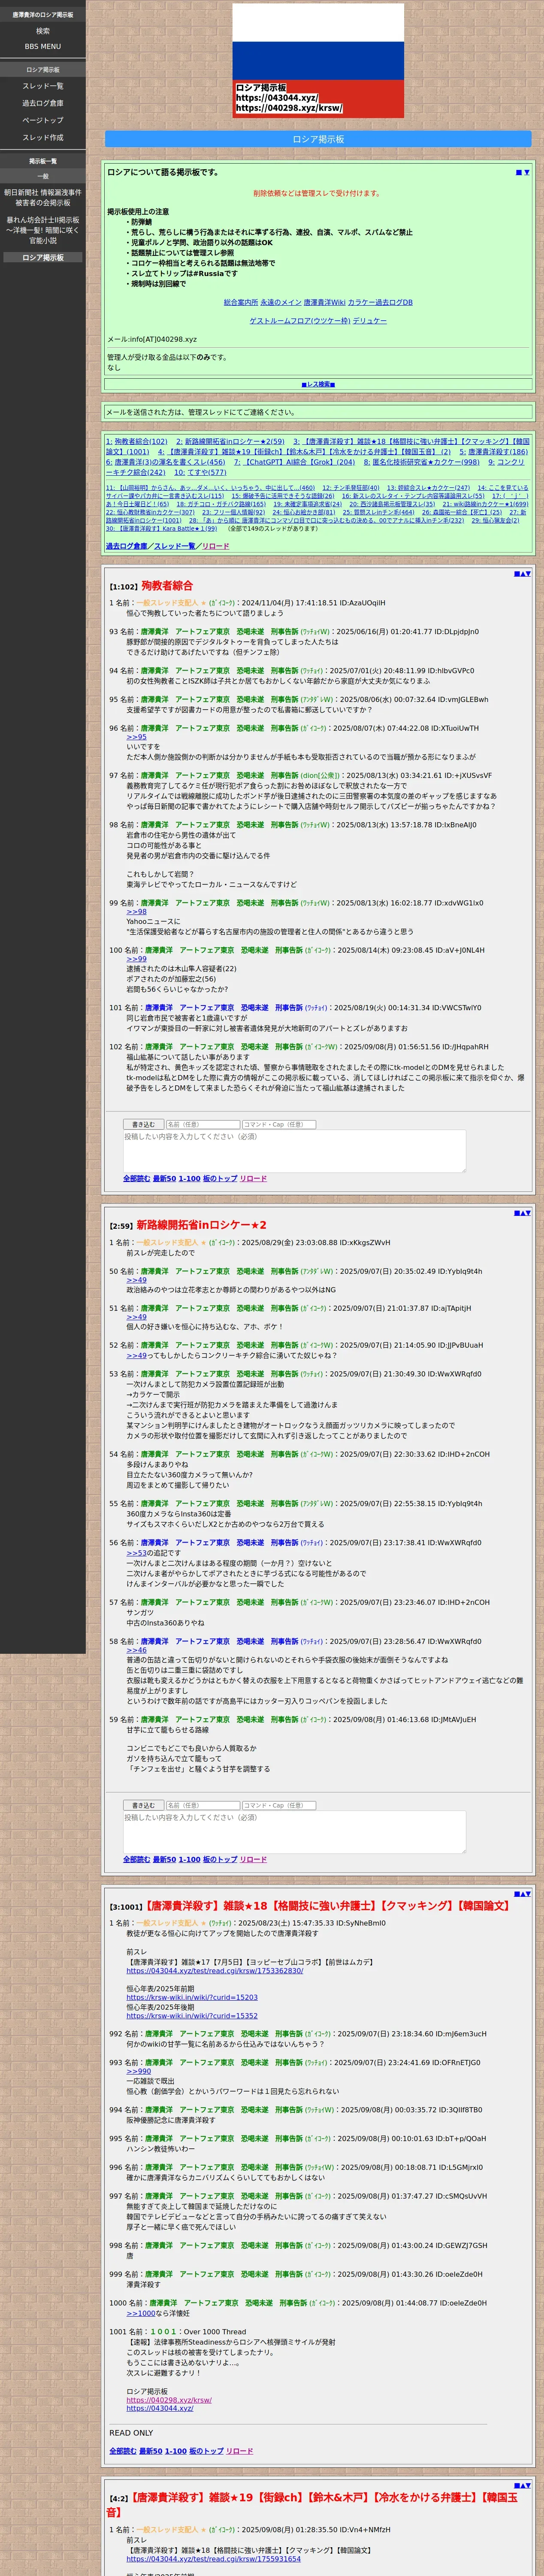The width and height of the screenshot is (544, 2576).
Task: Focus message textarea in 殉教者総合 form
Action: tap(294, 1151)
